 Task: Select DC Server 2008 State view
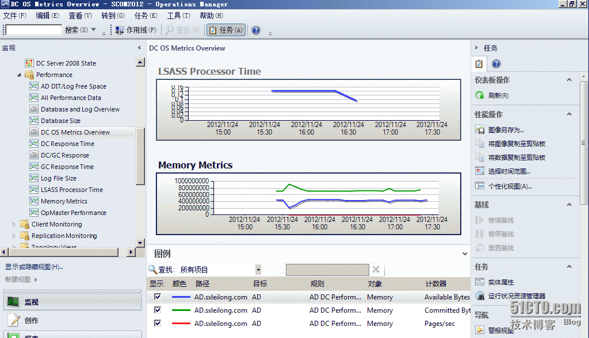coord(66,63)
